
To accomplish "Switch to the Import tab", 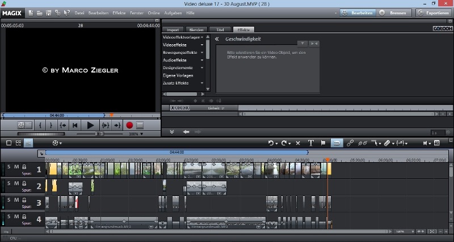I will pos(173,29).
